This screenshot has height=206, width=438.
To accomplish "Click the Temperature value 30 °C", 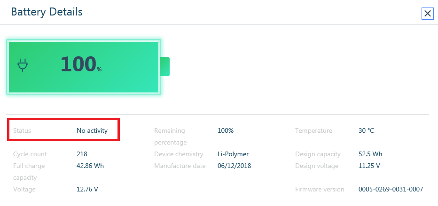I will pos(366,130).
